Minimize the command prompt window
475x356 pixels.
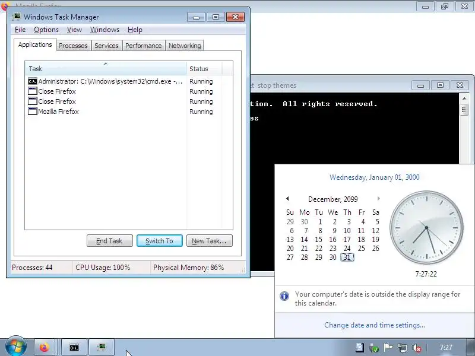(x=420, y=85)
